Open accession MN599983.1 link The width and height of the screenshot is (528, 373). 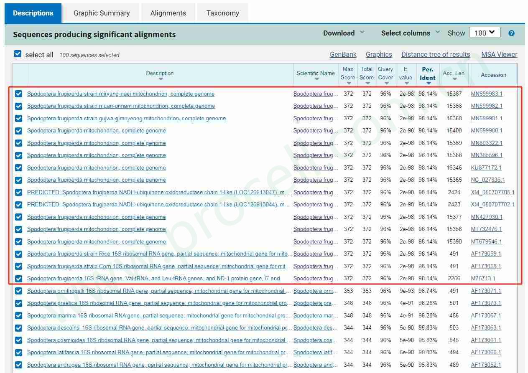pos(487,94)
